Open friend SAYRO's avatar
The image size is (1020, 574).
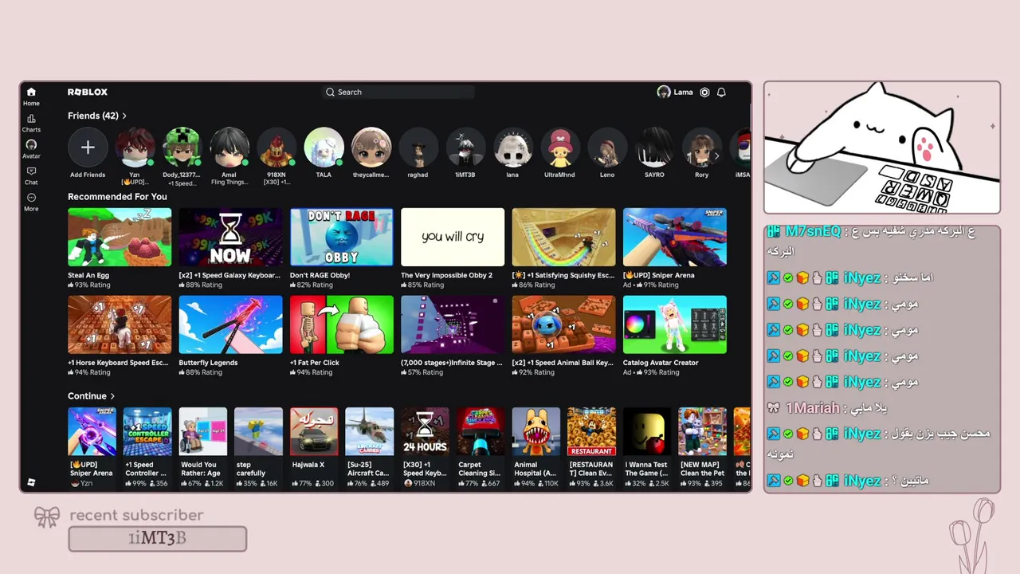tap(654, 147)
